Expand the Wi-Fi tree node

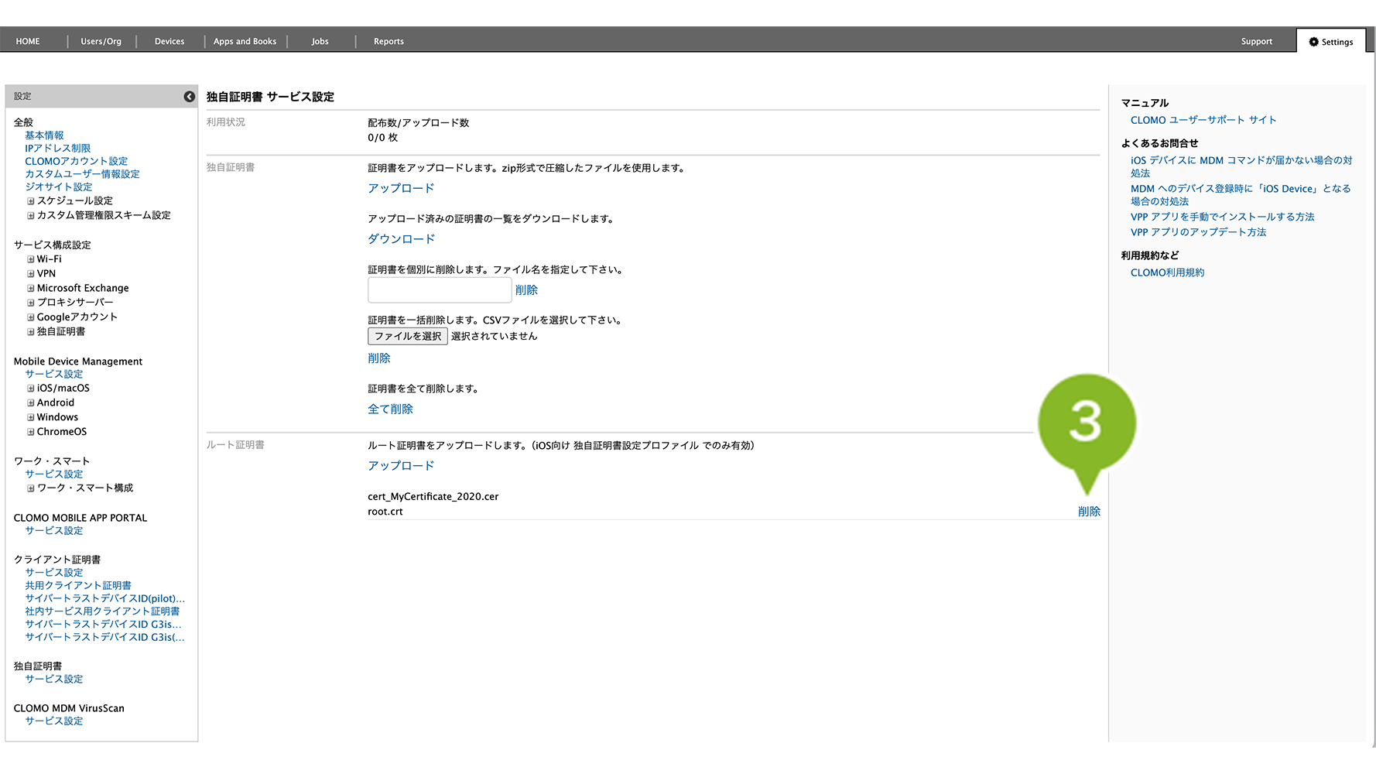tap(31, 259)
